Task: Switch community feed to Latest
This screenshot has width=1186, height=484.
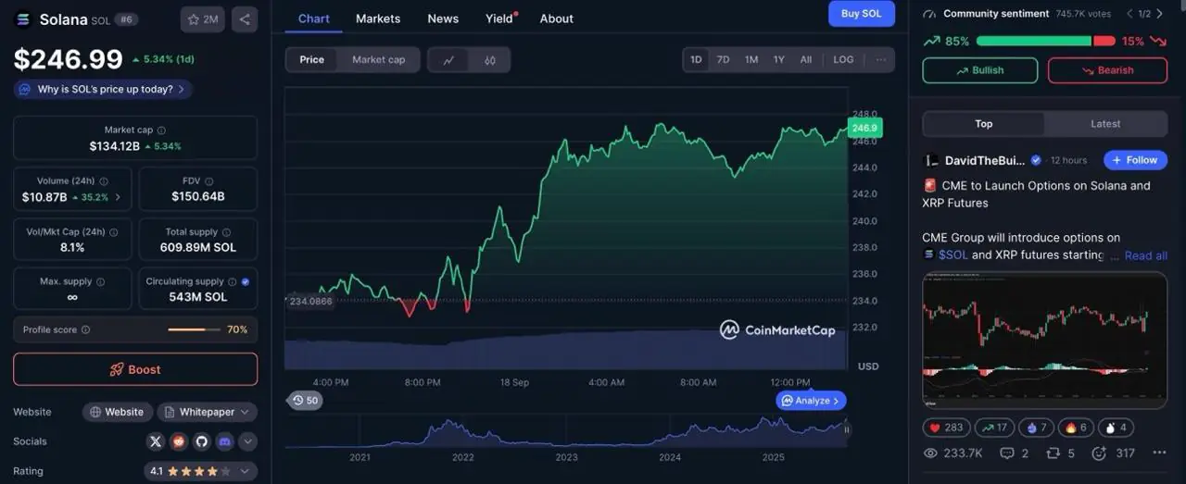Action: coord(1105,124)
